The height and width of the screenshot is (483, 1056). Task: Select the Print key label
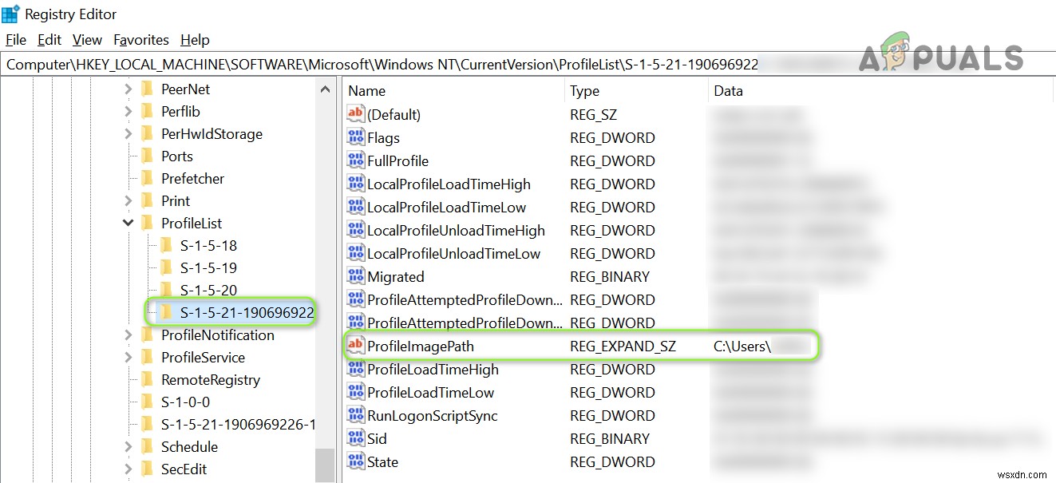[176, 201]
